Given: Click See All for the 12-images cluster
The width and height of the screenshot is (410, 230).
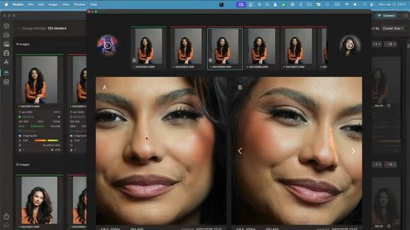Looking at the screenshot, I should (380, 226).
